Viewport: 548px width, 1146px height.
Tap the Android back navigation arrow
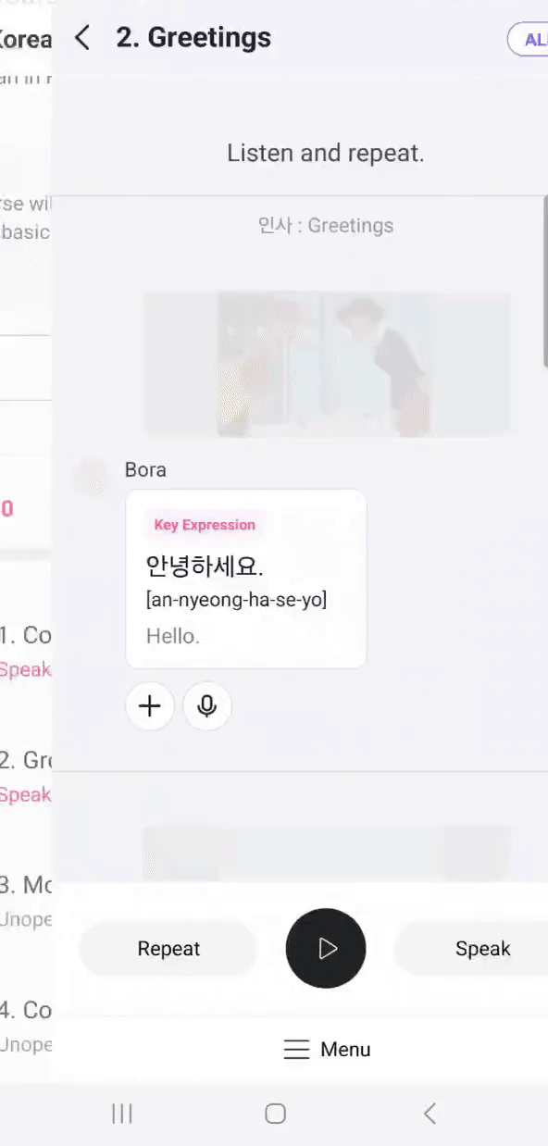point(430,1114)
